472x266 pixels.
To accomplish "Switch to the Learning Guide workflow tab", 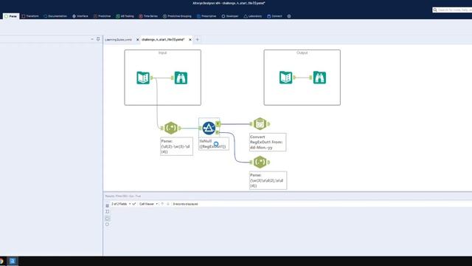I will [x=118, y=39].
